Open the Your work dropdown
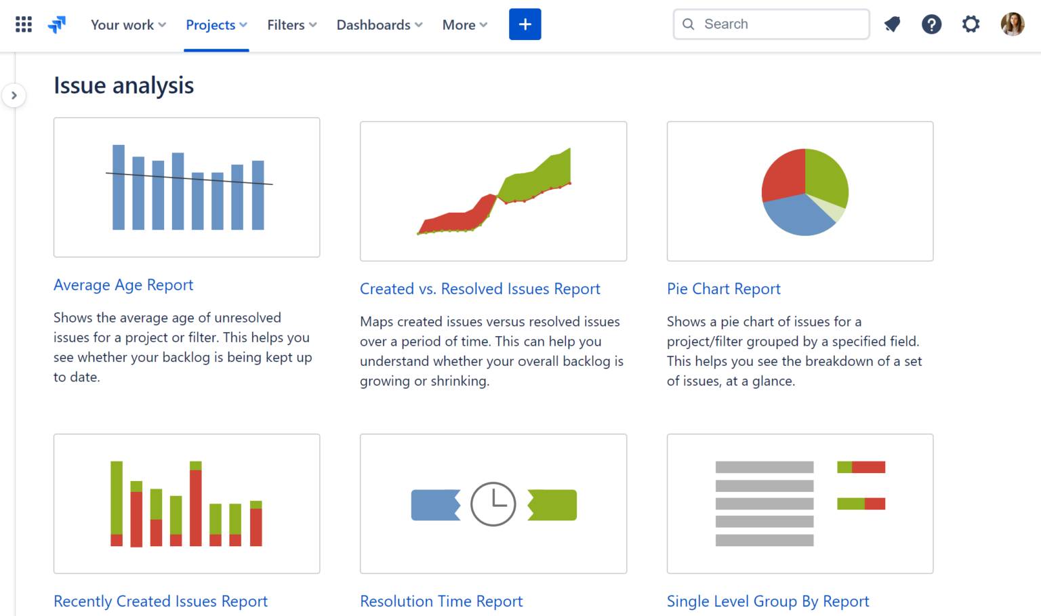This screenshot has height=616, width=1041. (128, 24)
